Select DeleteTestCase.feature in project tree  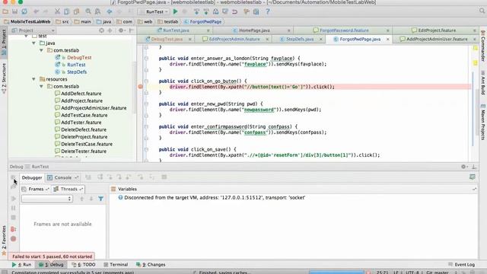click(87, 144)
